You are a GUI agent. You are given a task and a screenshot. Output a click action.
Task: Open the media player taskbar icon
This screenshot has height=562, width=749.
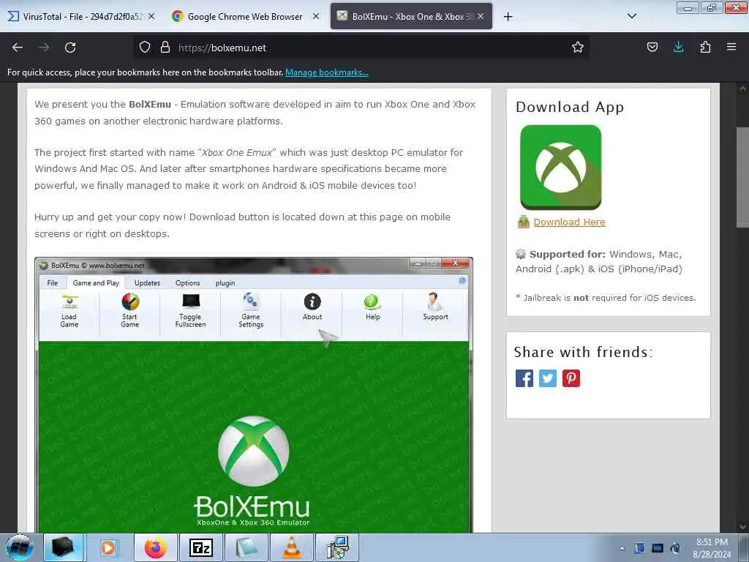[x=108, y=547]
